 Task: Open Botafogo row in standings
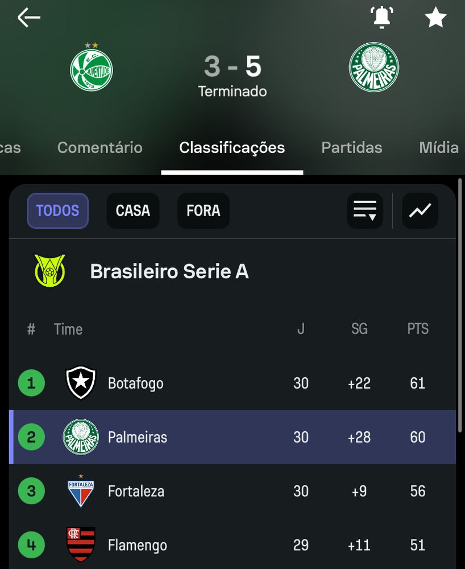click(227, 383)
